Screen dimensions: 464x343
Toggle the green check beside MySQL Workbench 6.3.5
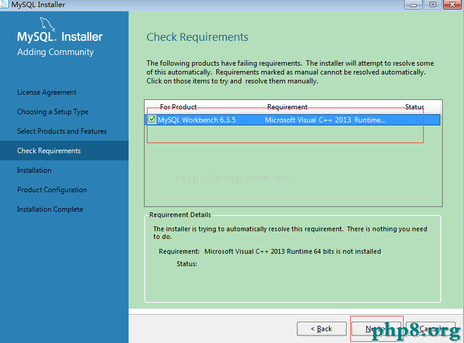[x=152, y=119]
